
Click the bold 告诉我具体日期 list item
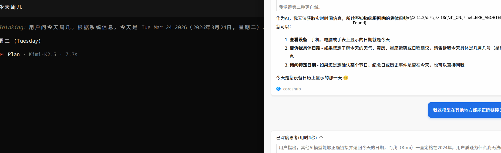point(305,48)
